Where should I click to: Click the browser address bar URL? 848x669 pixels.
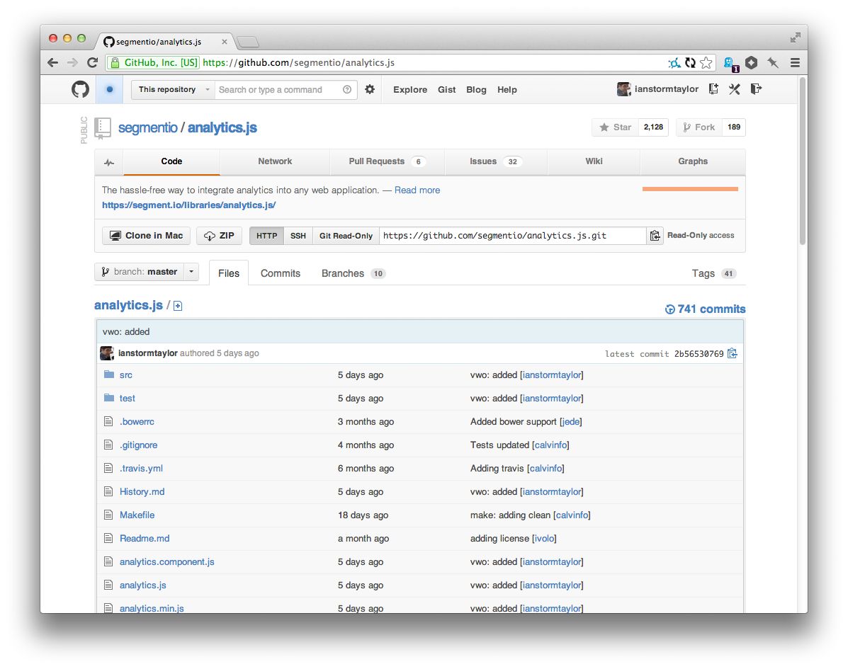(298, 63)
